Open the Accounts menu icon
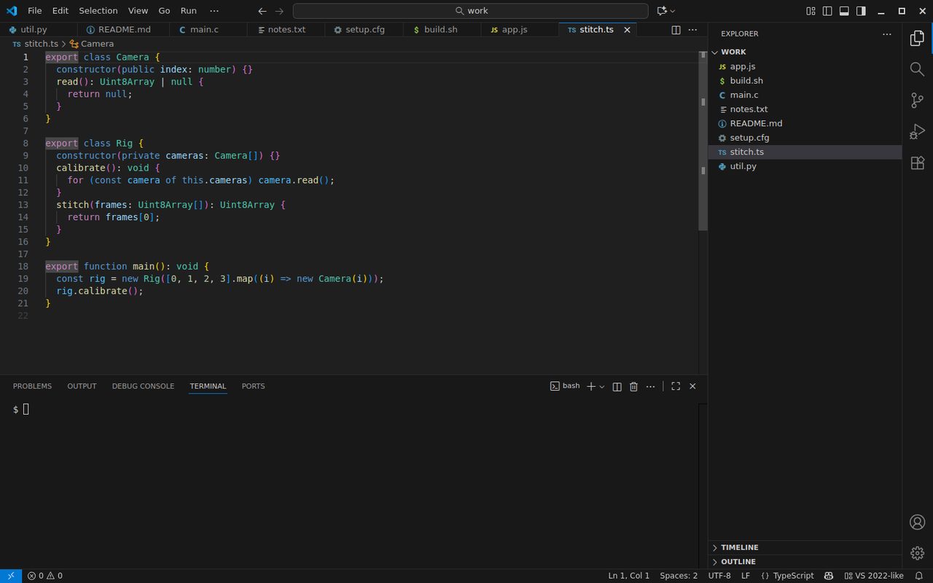The width and height of the screenshot is (933, 583). [x=917, y=523]
